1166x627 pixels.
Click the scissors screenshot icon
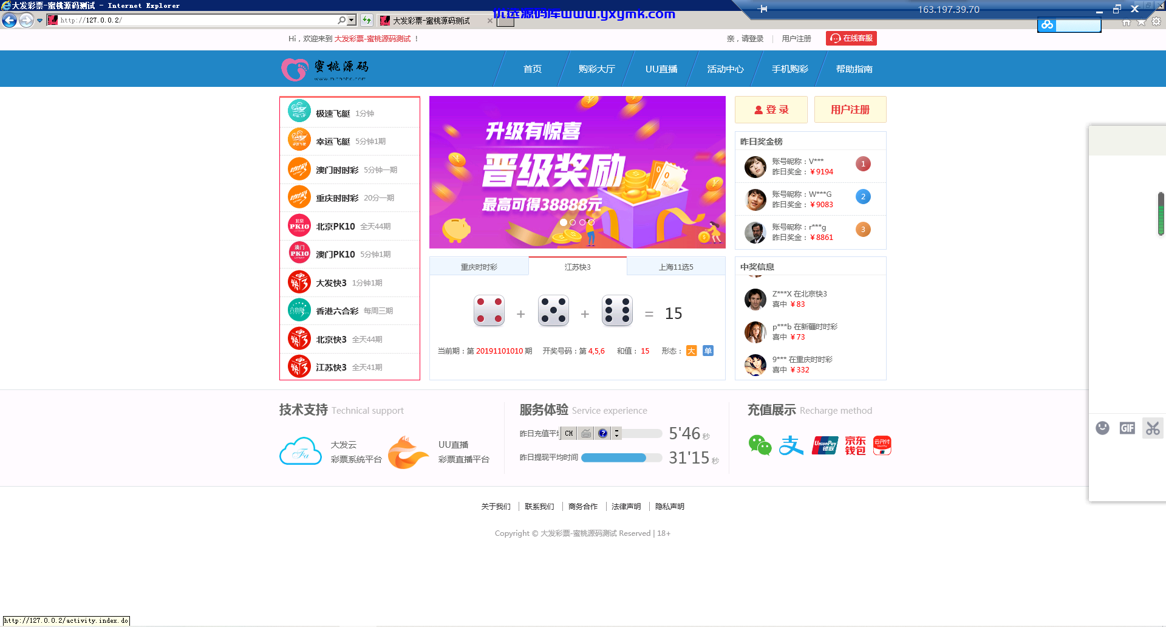pos(1153,428)
